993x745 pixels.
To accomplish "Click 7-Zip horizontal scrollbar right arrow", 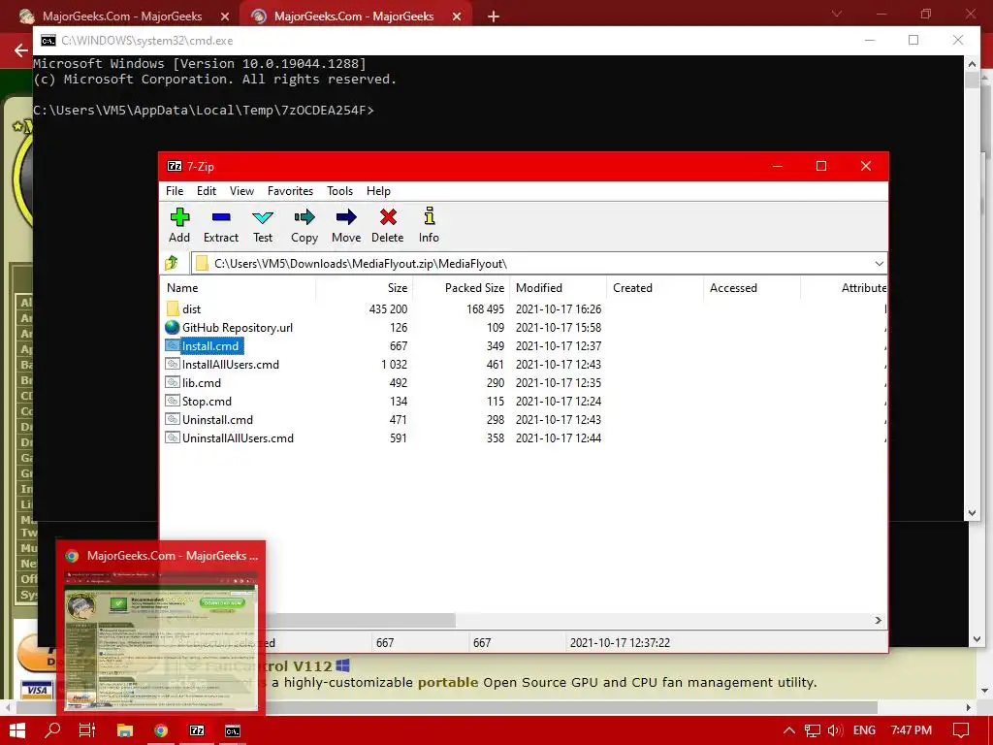I will click(879, 620).
